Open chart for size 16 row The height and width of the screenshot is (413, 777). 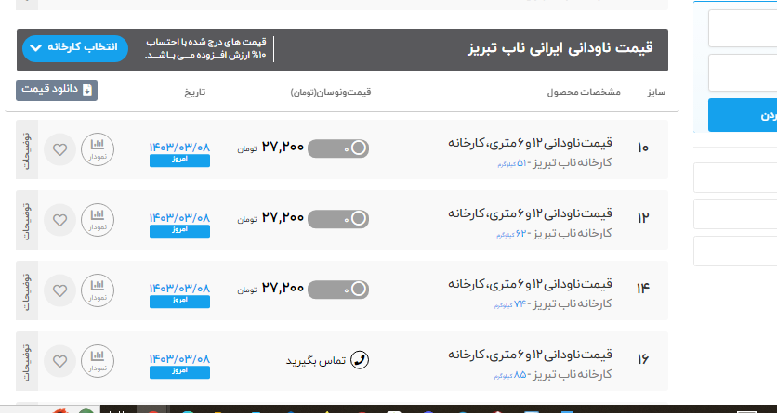point(97,359)
